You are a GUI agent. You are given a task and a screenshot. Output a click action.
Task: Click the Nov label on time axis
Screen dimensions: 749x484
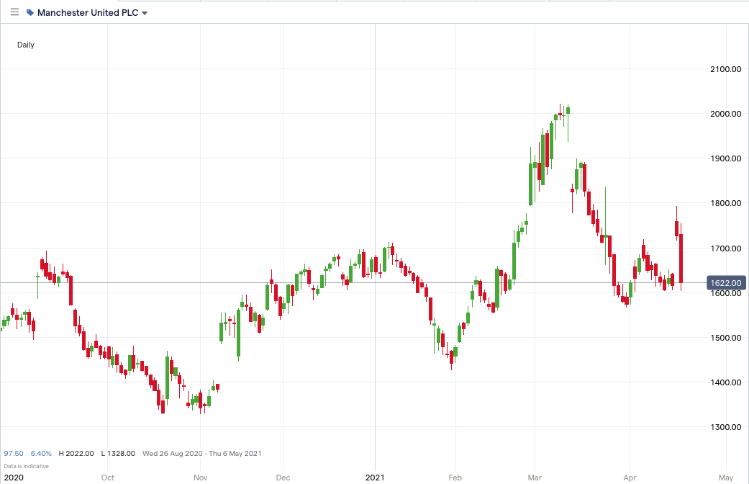(201, 478)
